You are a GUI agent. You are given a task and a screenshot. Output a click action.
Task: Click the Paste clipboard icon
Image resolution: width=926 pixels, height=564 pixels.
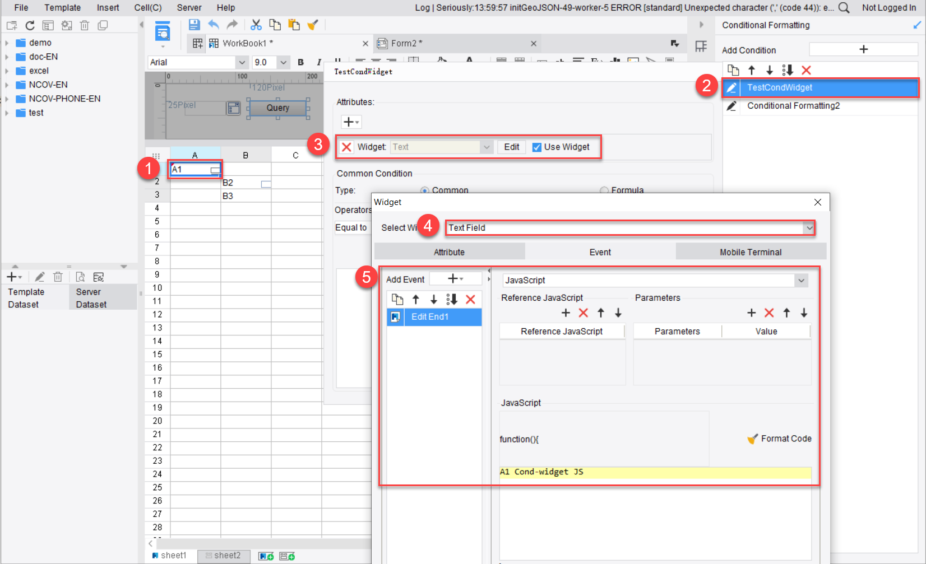[x=294, y=25]
